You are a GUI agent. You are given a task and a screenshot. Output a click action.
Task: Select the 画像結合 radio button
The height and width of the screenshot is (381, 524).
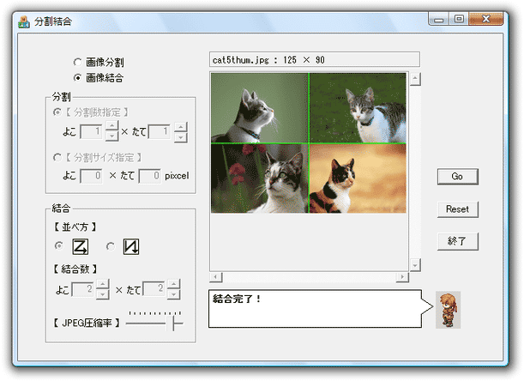click(77, 78)
